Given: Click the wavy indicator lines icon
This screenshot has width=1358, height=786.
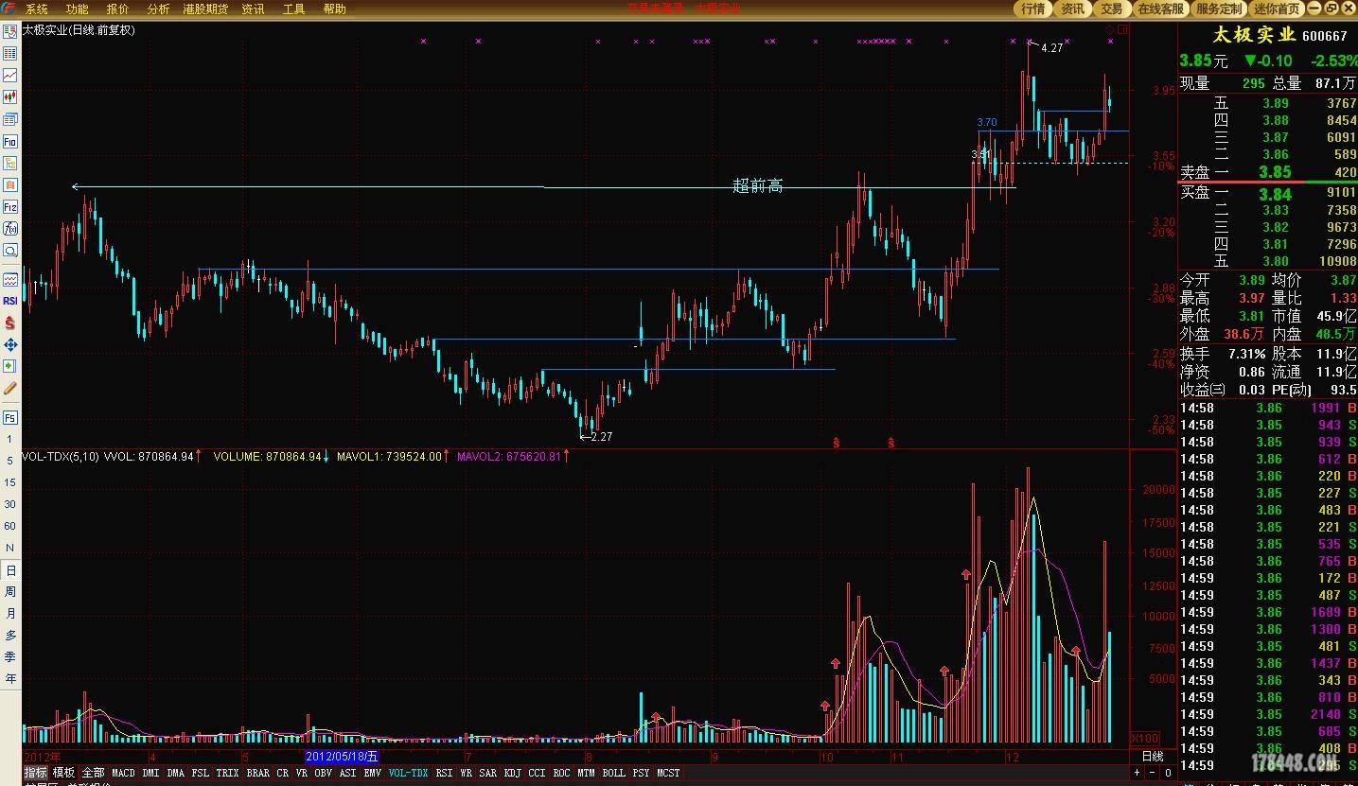Looking at the screenshot, I should [10, 279].
